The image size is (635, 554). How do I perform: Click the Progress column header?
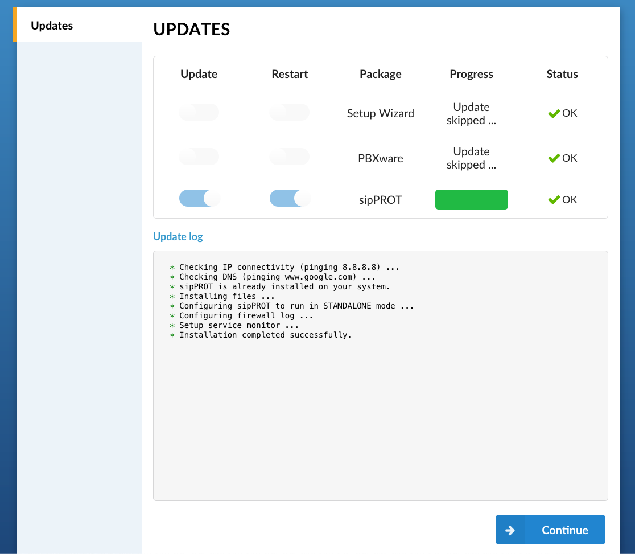471,74
